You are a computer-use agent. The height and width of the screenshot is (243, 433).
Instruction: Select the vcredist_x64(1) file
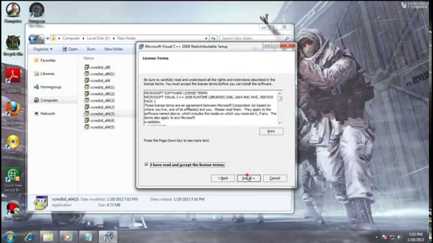click(99, 87)
